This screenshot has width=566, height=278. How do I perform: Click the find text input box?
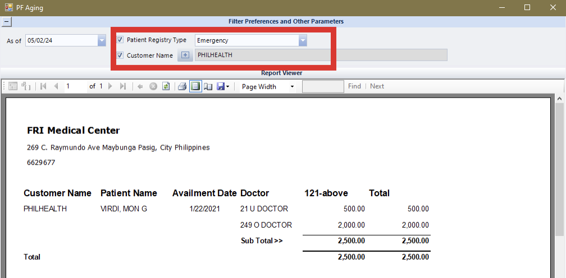(323, 86)
